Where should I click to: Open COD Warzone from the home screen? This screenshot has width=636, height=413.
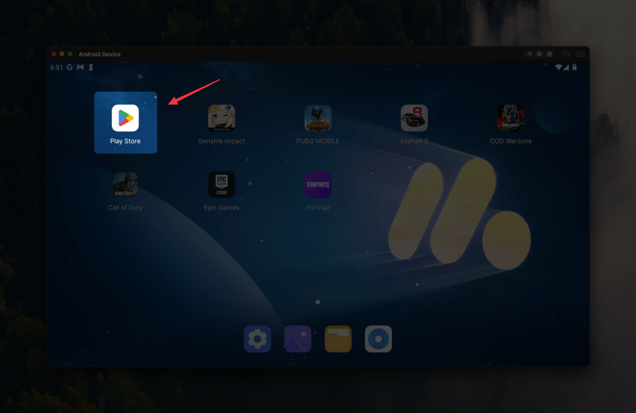(511, 118)
